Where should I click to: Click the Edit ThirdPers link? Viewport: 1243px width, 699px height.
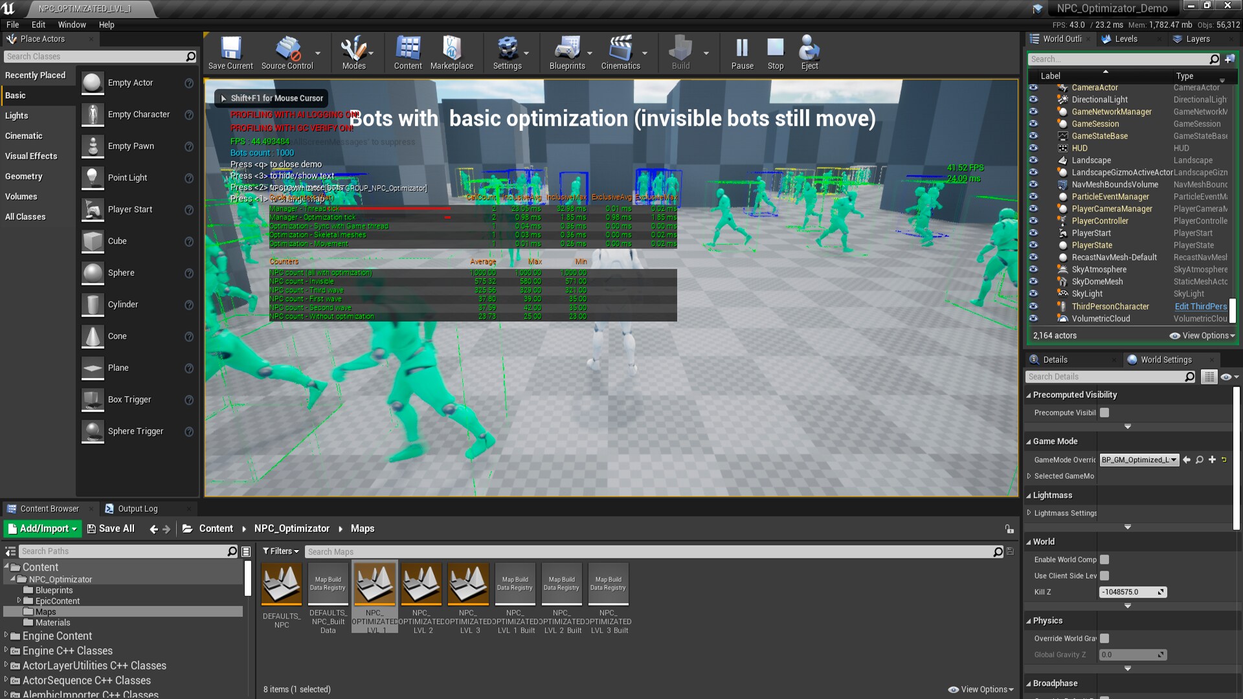click(1200, 307)
